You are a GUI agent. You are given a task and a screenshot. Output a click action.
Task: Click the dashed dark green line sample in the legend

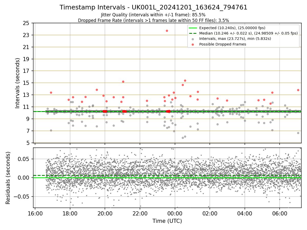pyautogui.click(x=193, y=33)
